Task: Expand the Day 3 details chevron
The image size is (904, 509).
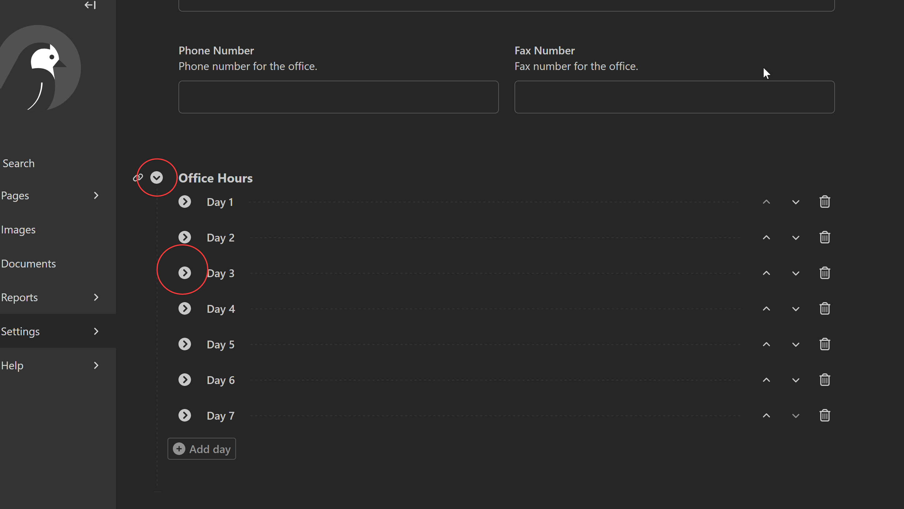Action: 185,272
